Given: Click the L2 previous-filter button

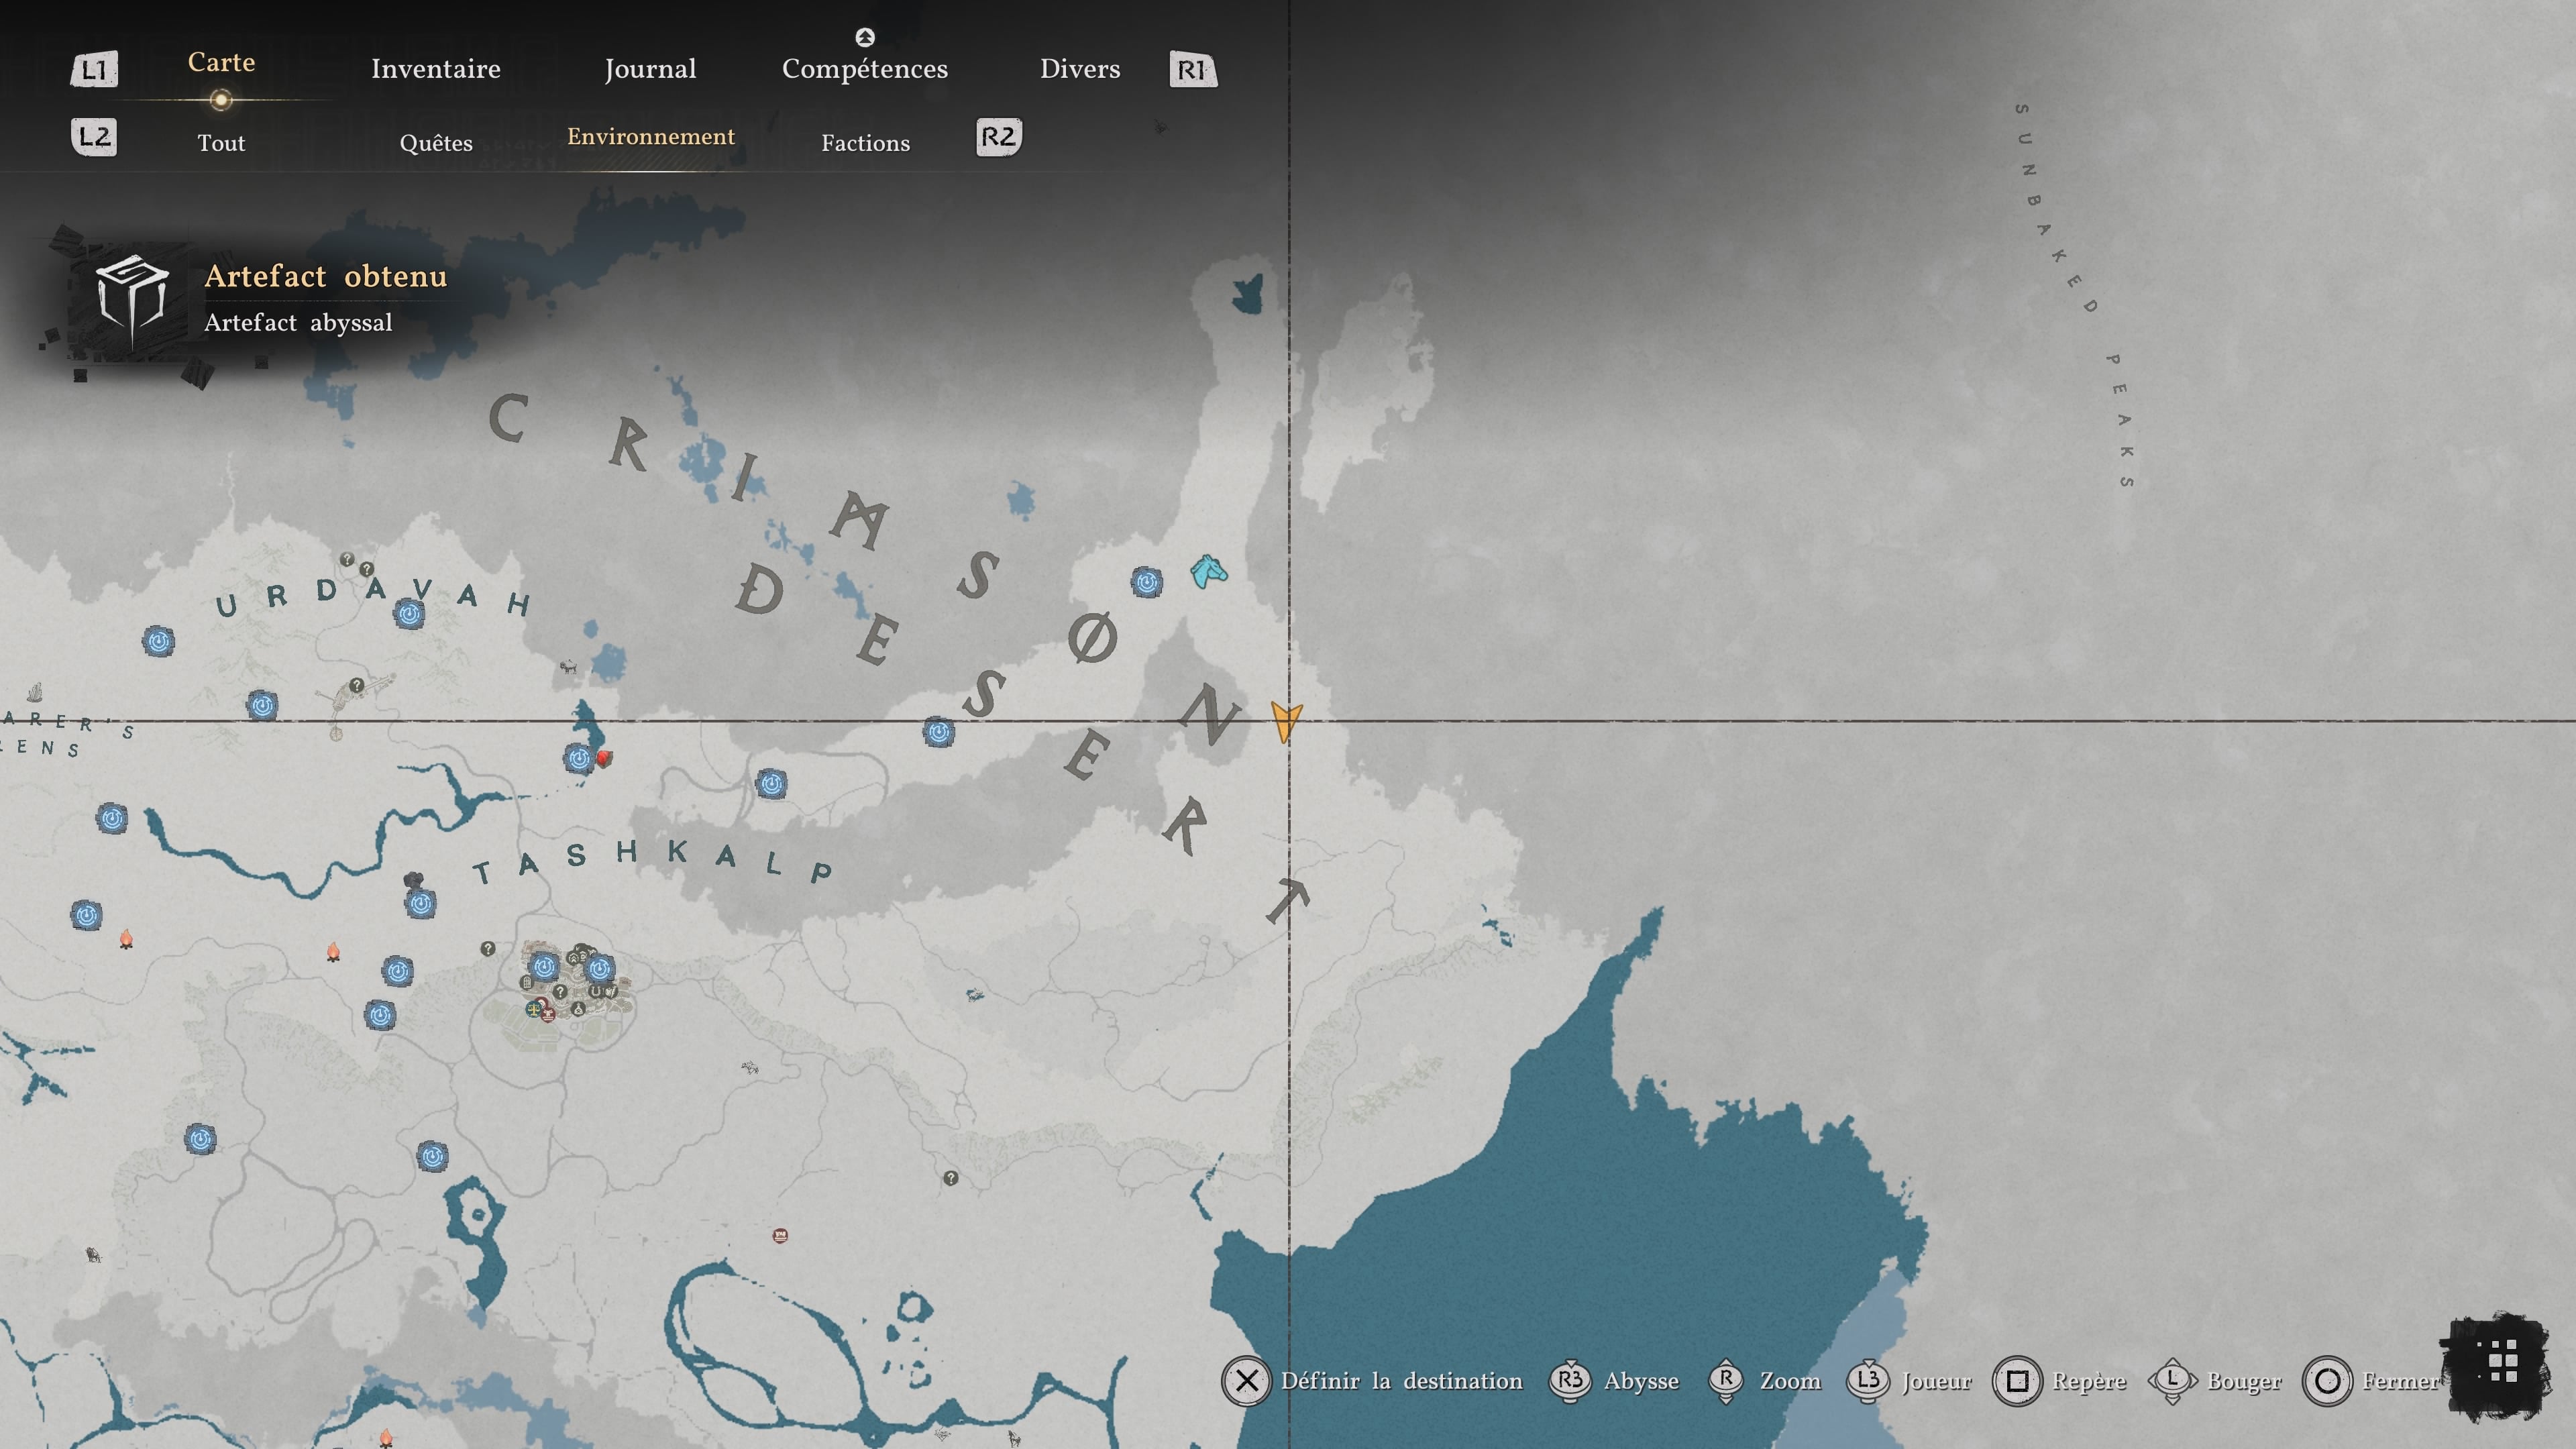Looking at the screenshot, I should (x=94, y=137).
